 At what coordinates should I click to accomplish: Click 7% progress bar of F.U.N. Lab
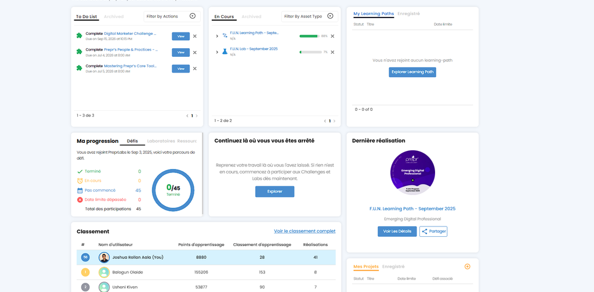click(311, 52)
